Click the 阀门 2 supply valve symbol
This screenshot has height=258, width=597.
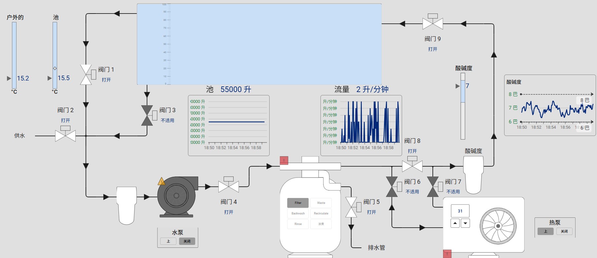pos(65,136)
